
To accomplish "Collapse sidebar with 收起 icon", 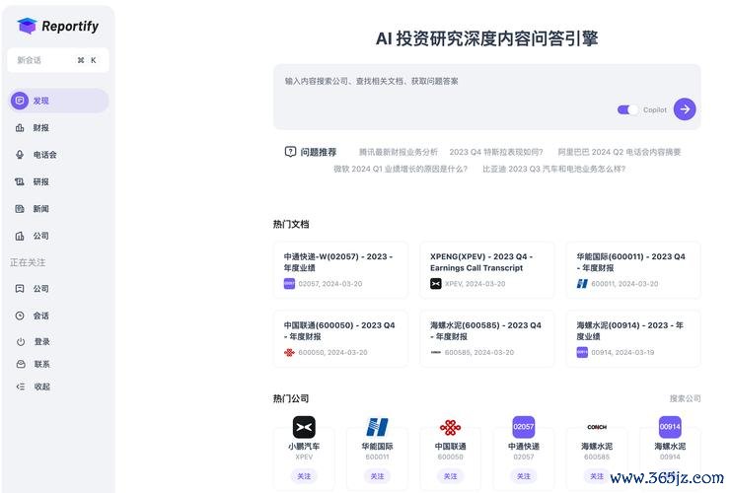I will tap(21, 387).
